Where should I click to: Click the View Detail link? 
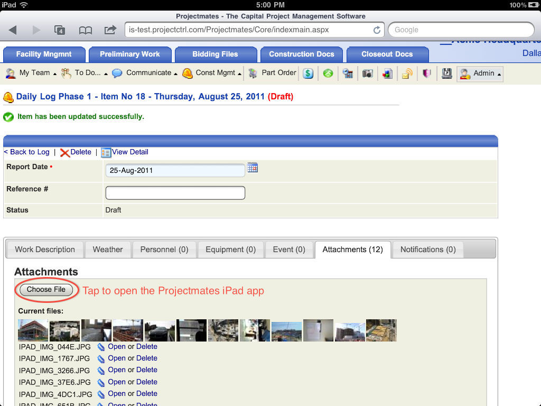(130, 152)
